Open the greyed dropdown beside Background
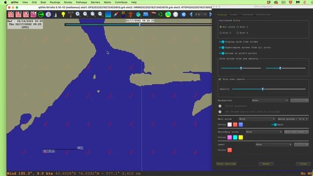Image resolution: width=313 pixels, height=176 pixels. click(x=299, y=100)
